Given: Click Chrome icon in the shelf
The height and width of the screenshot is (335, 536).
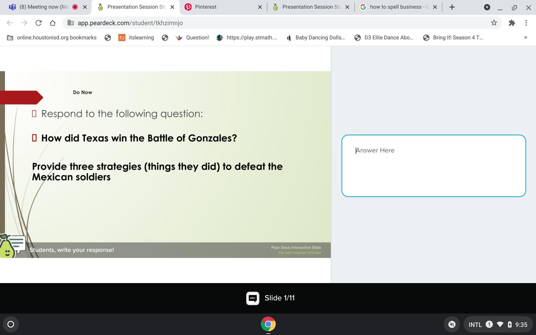Looking at the screenshot, I should (268, 324).
